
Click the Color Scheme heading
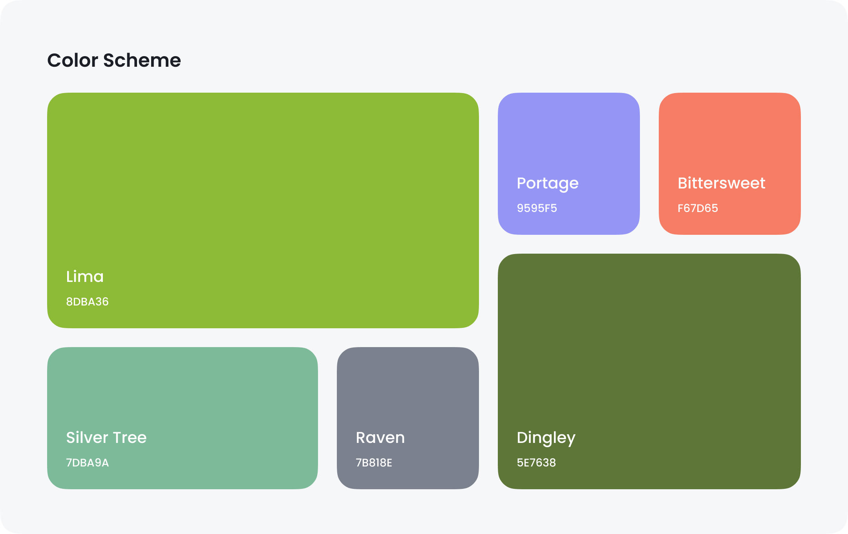[x=114, y=60]
